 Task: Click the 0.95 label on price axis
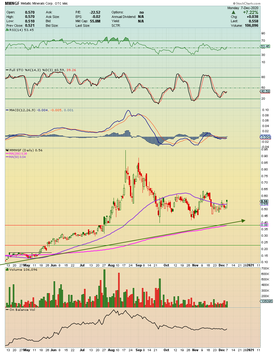coord(265,149)
